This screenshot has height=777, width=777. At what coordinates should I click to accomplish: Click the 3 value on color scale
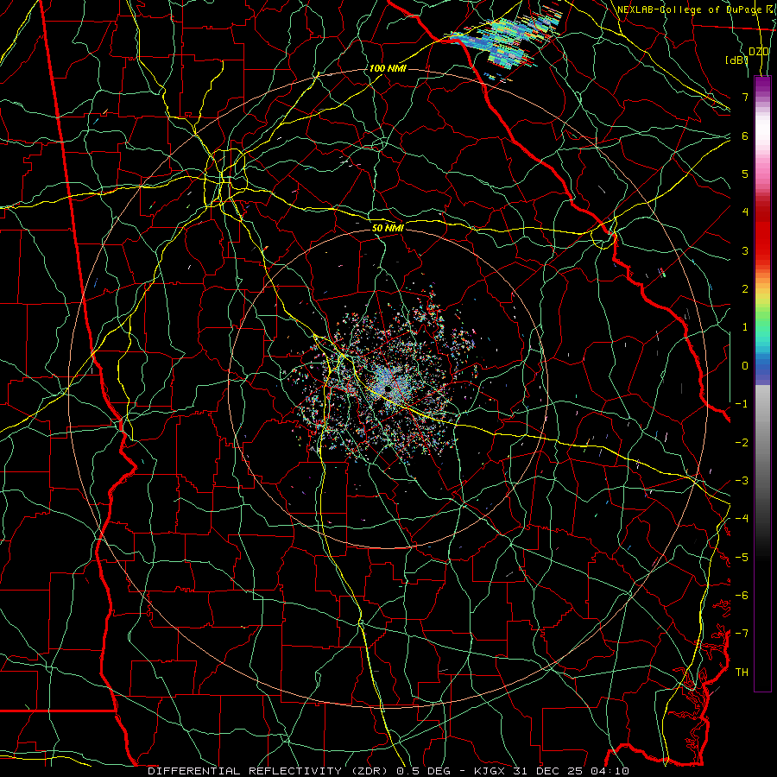coord(745,250)
